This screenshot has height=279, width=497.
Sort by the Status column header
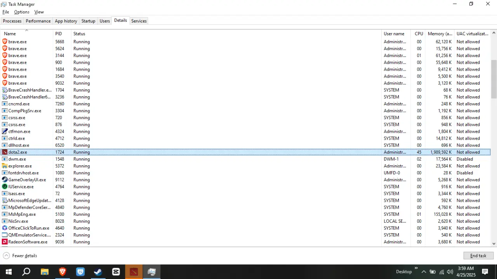[x=226, y=34]
